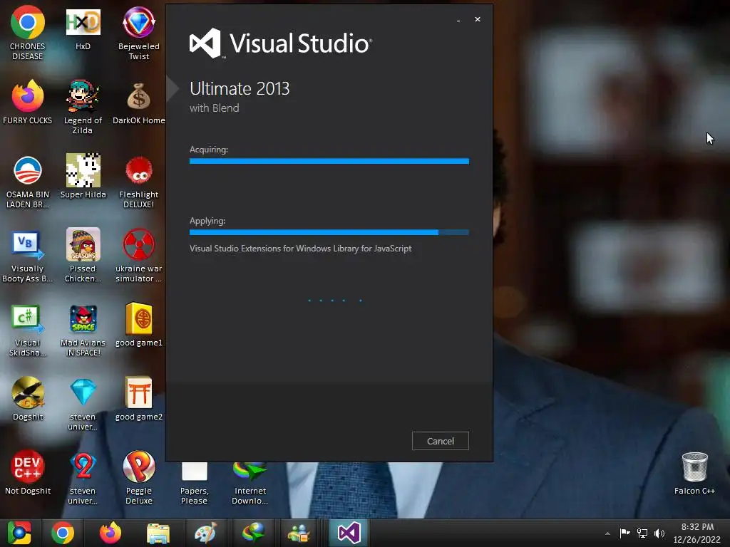Select the Super Hilda desktop icon
This screenshot has height=547, width=730.
[x=83, y=177]
